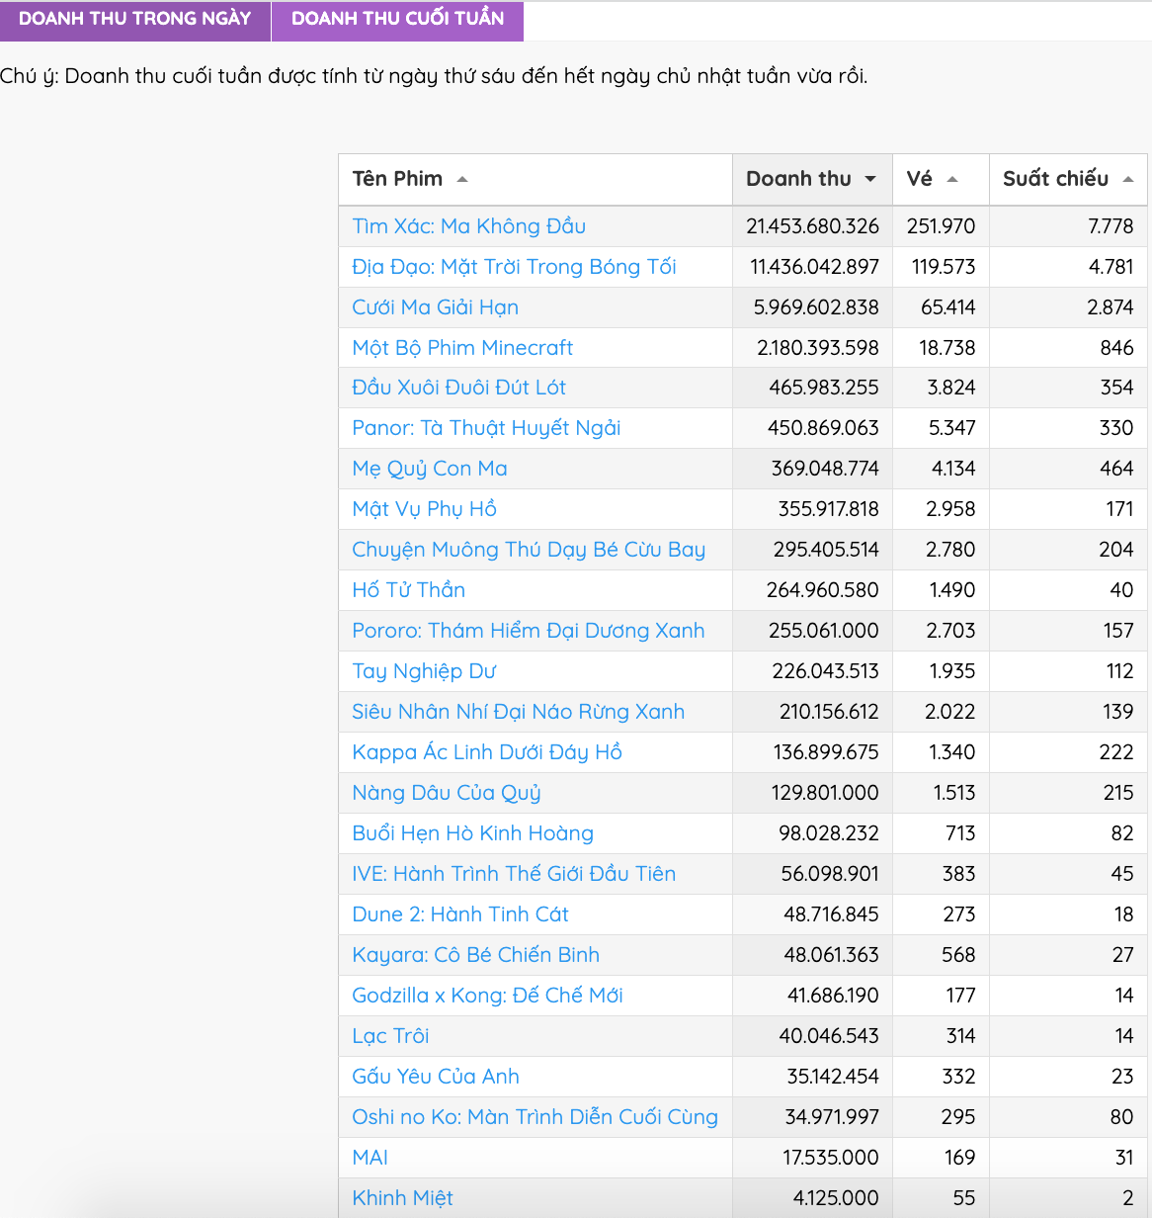This screenshot has height=1218, width=1152.
Task: Open Tìm Xác: Ma Không Đầu link
Action: coord(469,226)
